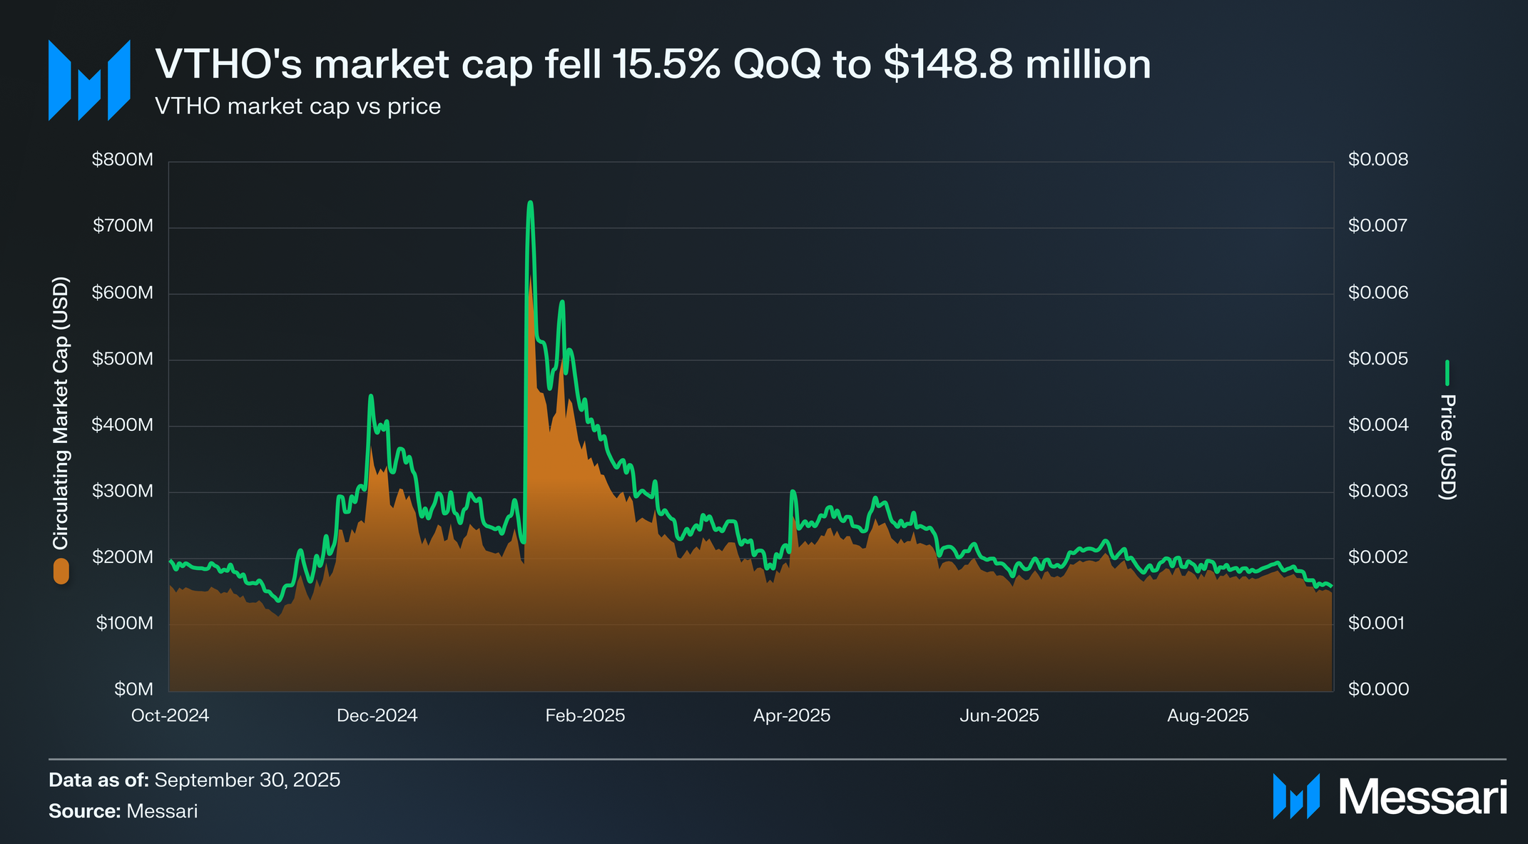
Task: Click the Dec-2024 x-axis label
Action: [377, 716]
